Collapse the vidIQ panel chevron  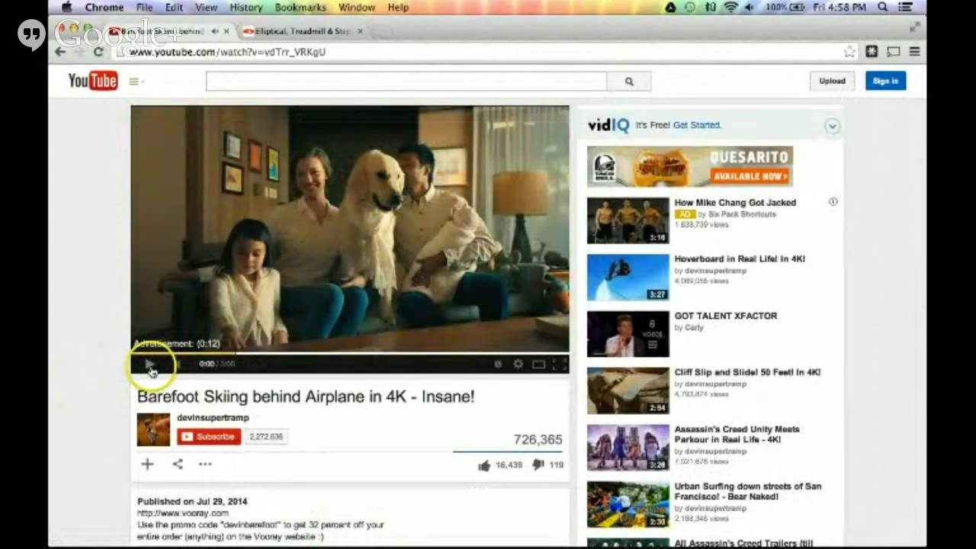tap(832, 127)
